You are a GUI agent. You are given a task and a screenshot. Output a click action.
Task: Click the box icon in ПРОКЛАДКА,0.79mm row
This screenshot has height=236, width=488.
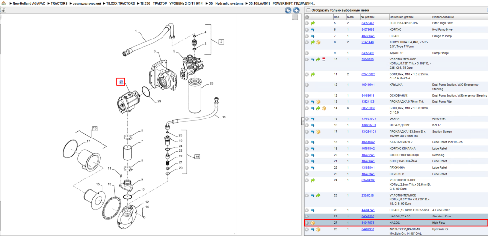click(318, 102)
